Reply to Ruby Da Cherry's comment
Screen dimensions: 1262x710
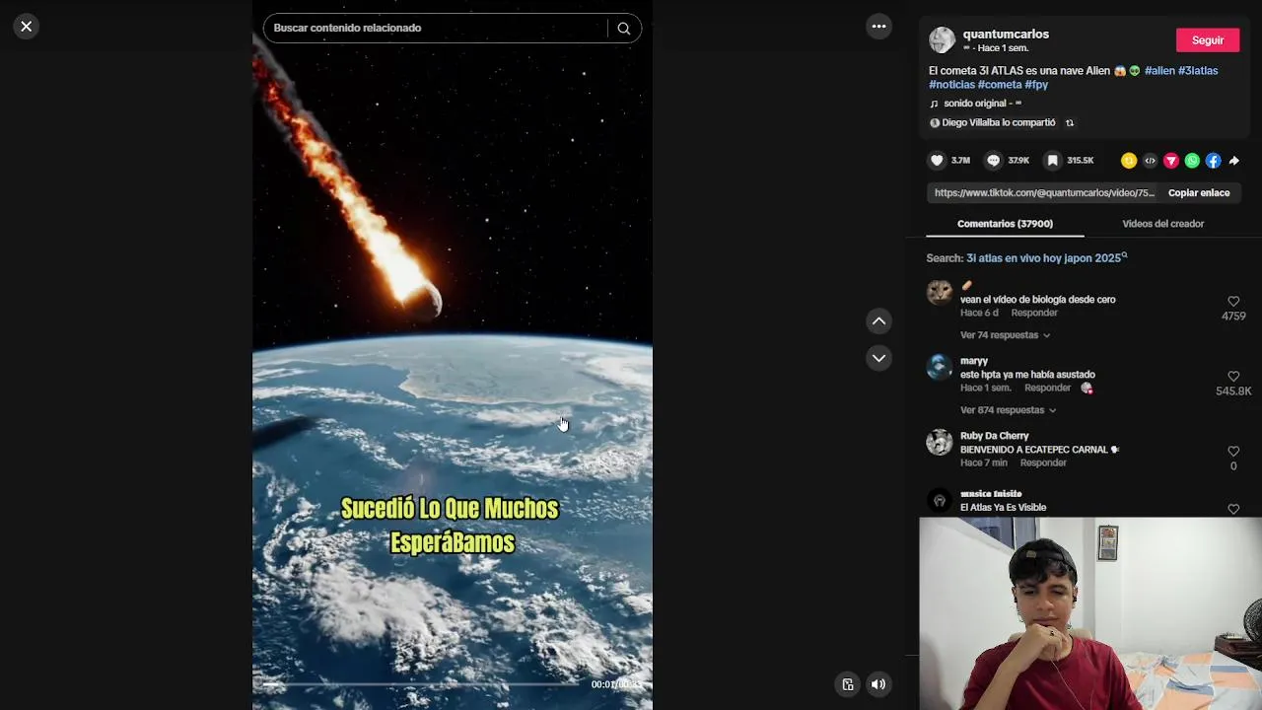coord(1043,463)
